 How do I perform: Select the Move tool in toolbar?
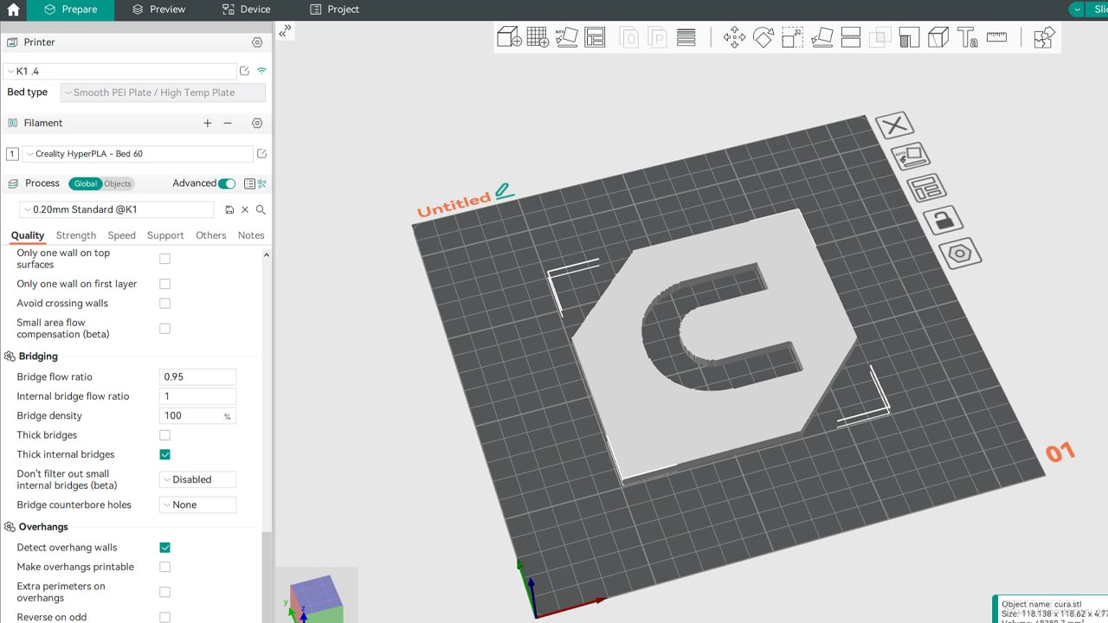[734, 37]
